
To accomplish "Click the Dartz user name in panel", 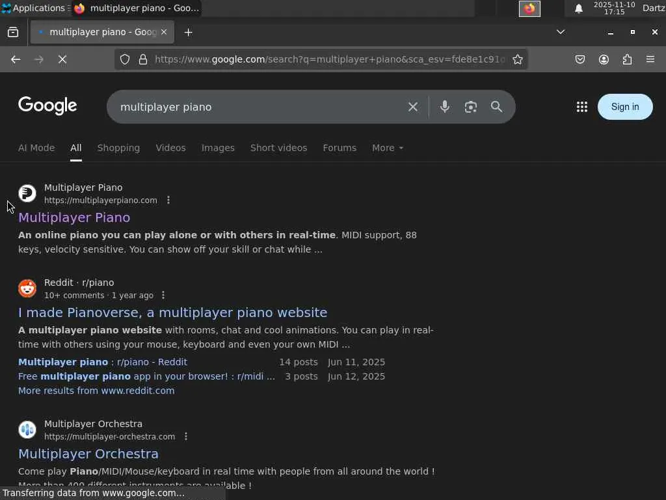I will 654,8.
